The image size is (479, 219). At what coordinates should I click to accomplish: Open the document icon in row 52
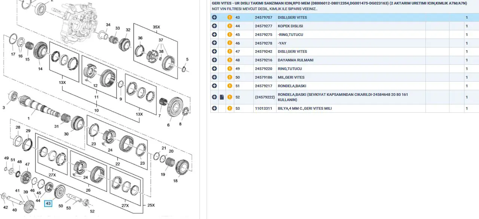tap(222, 97)
